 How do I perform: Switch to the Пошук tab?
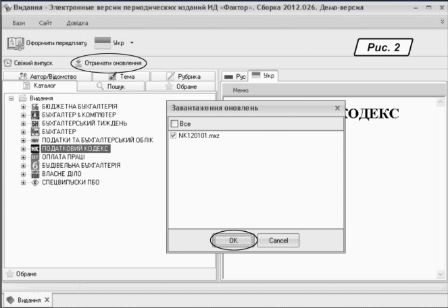click(111, 86)
